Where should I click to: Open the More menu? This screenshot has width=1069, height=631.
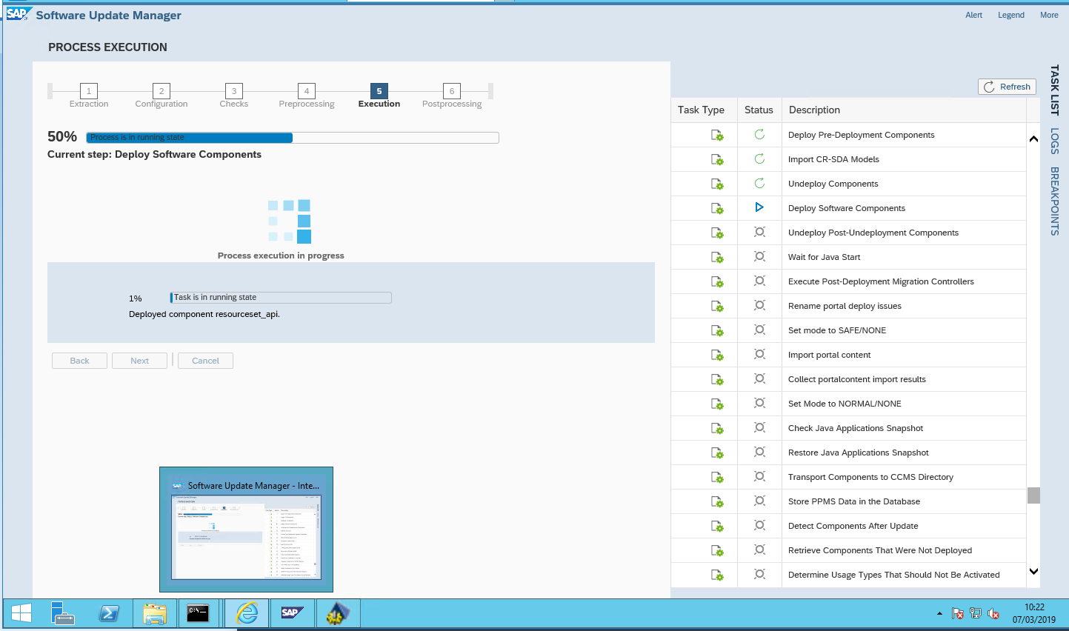[1049, 15]
